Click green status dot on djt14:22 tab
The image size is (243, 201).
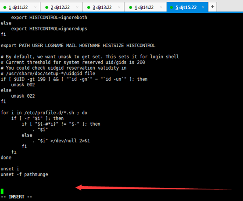[x=130, y=7]
